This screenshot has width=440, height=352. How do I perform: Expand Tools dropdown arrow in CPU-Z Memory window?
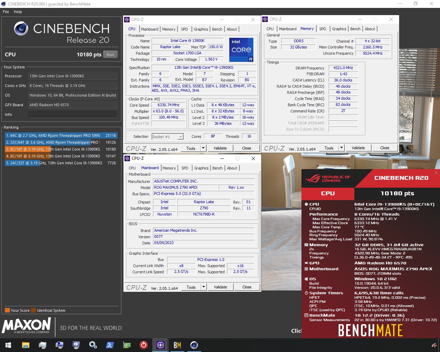[341, 148]
